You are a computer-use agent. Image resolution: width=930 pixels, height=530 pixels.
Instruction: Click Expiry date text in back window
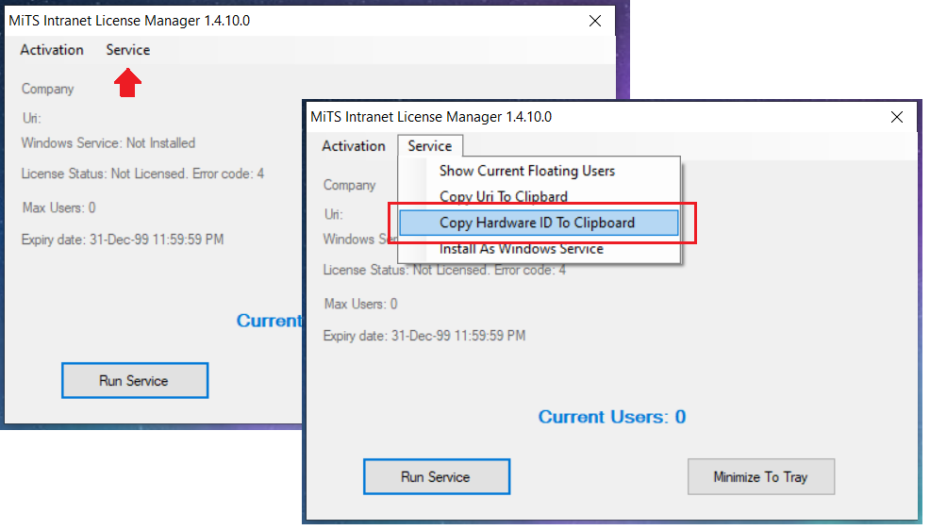coord(123,240)
